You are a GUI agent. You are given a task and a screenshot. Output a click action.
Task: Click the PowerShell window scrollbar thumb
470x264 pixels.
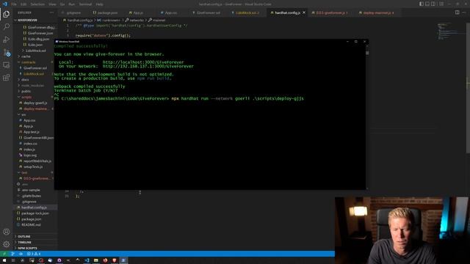(x=367, y=53)
